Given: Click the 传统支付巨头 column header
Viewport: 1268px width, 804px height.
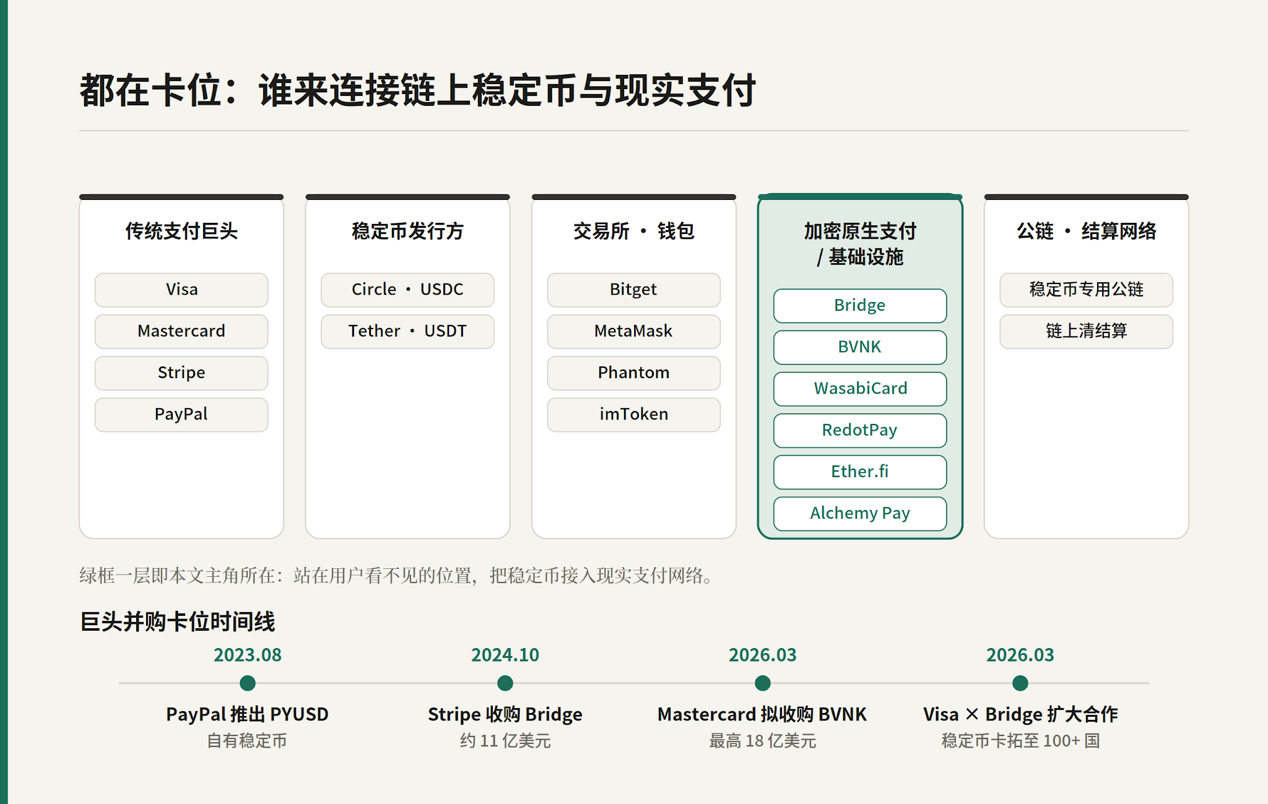Looking at the screenshot, I should tap(181, 231).
